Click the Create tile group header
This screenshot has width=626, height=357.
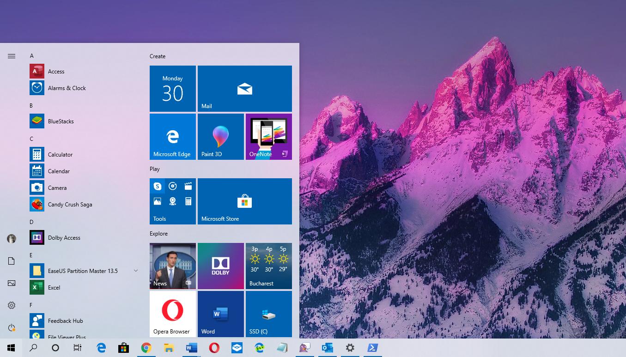158,56
